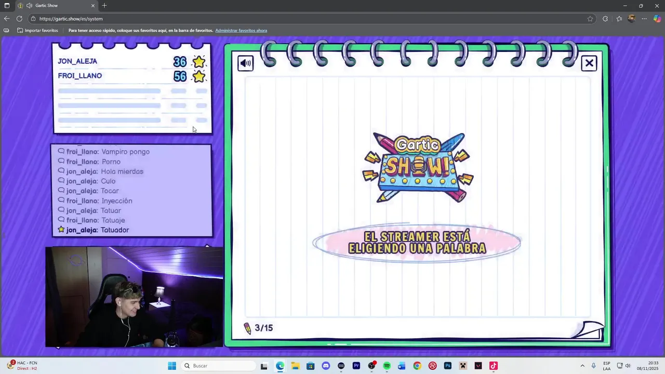
Task: Open File Explorer from the taskbar
Action: click(295, 366)
